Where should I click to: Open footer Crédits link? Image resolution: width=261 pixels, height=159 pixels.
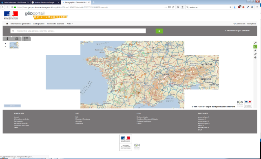(x=139, y=123)
